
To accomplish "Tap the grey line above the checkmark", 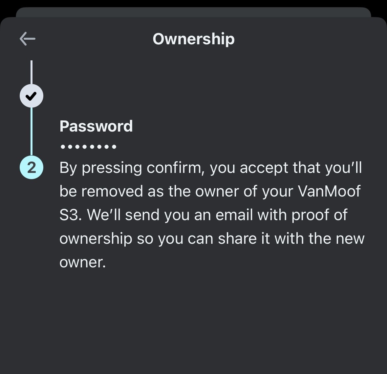I will [32, 72].
